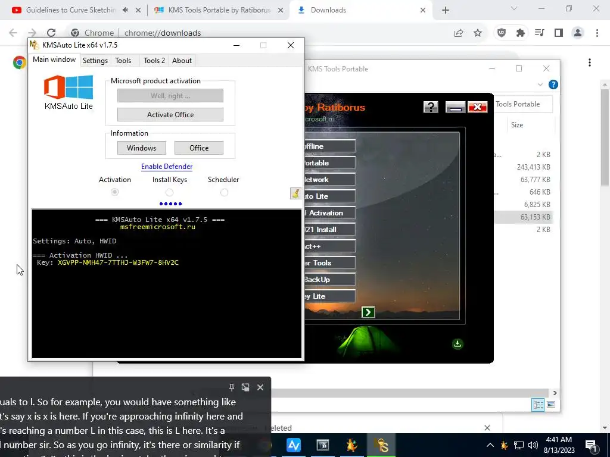Select the Main window tab
The width and height of the screenshot is (610, 457).
tap(54, 60)
